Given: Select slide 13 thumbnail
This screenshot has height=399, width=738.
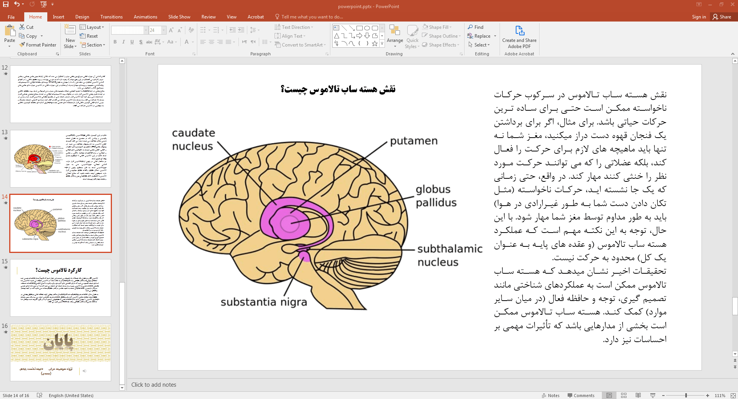Looking at the screenshot, I should [x=60, y=158].
